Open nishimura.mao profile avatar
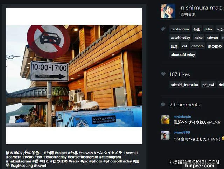Image resolution: width=224 pixels, height=169 pixels. point(168,11)
